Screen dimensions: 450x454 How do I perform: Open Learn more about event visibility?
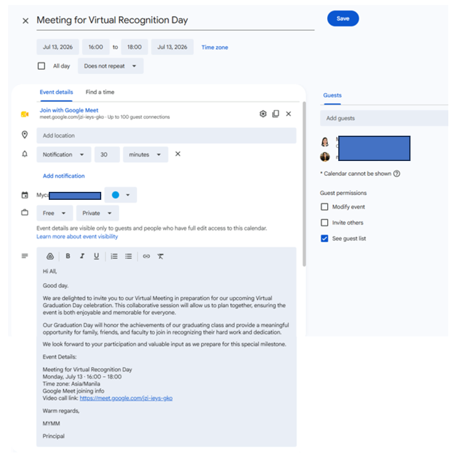[77, 236]
